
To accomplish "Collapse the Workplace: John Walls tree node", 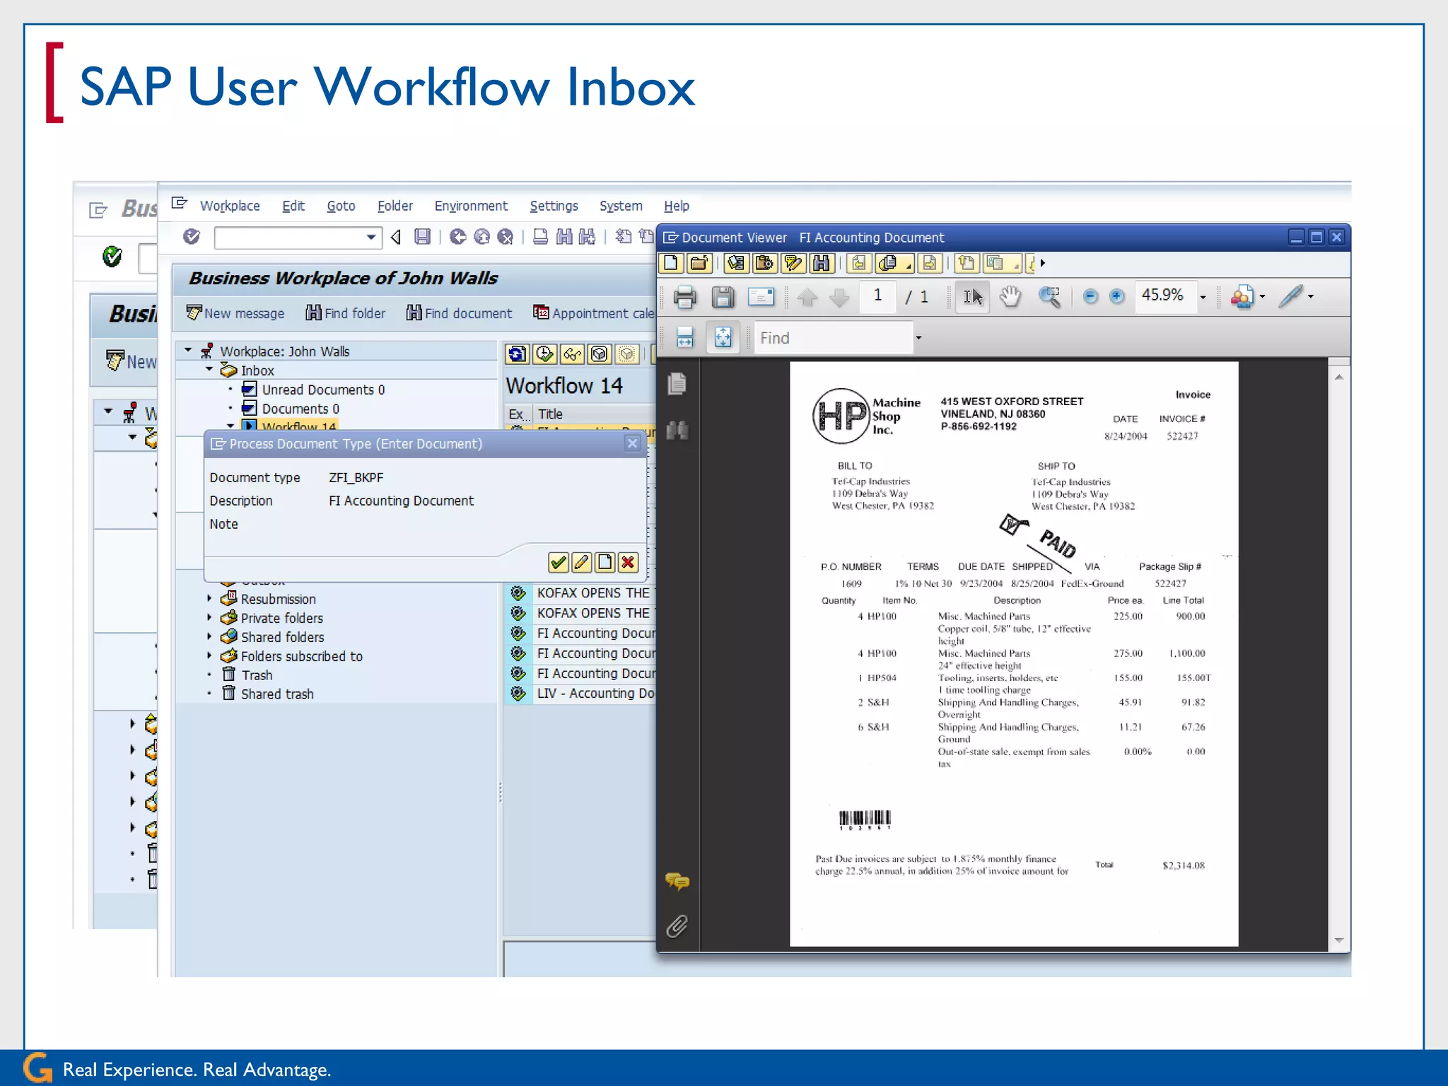I will pos(188,351).
